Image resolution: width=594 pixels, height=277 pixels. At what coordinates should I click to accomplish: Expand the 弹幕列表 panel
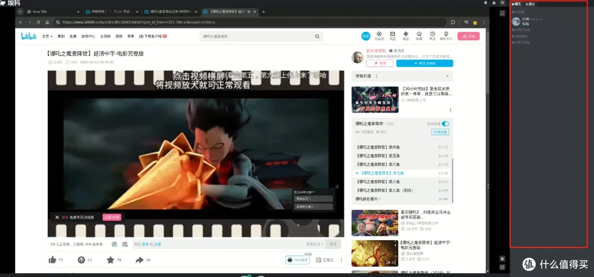[447, 76]
